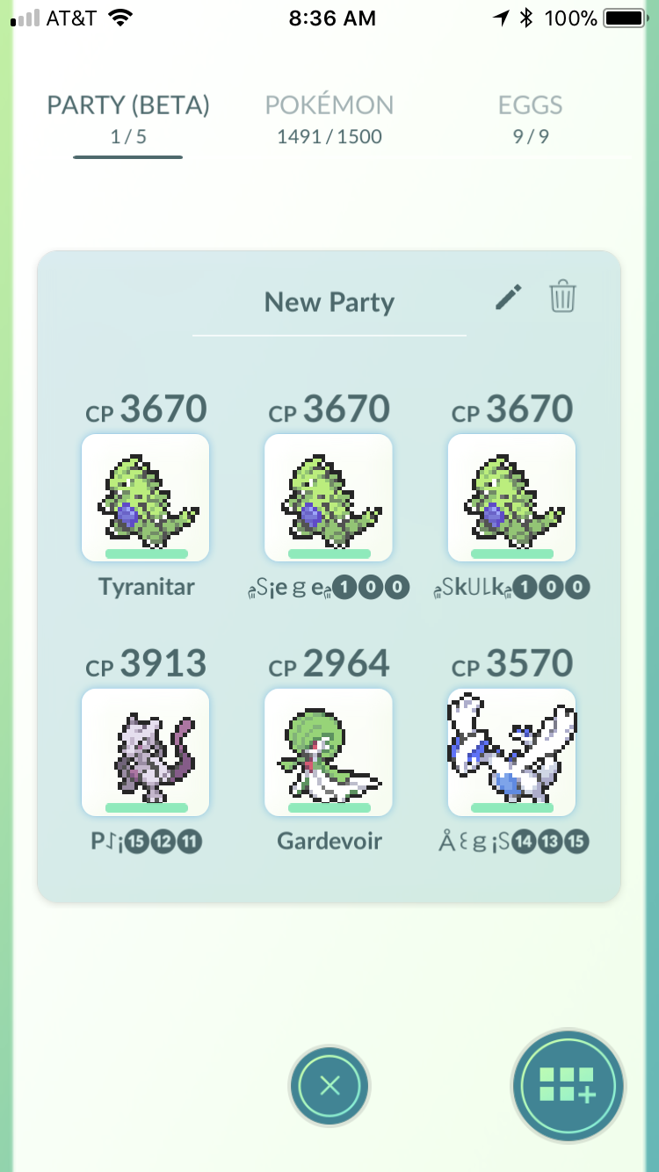This screenshot has height=1172, width=659.
Task: Select the Lugia sprite with CP 3570
Action: tap(511, 752)
